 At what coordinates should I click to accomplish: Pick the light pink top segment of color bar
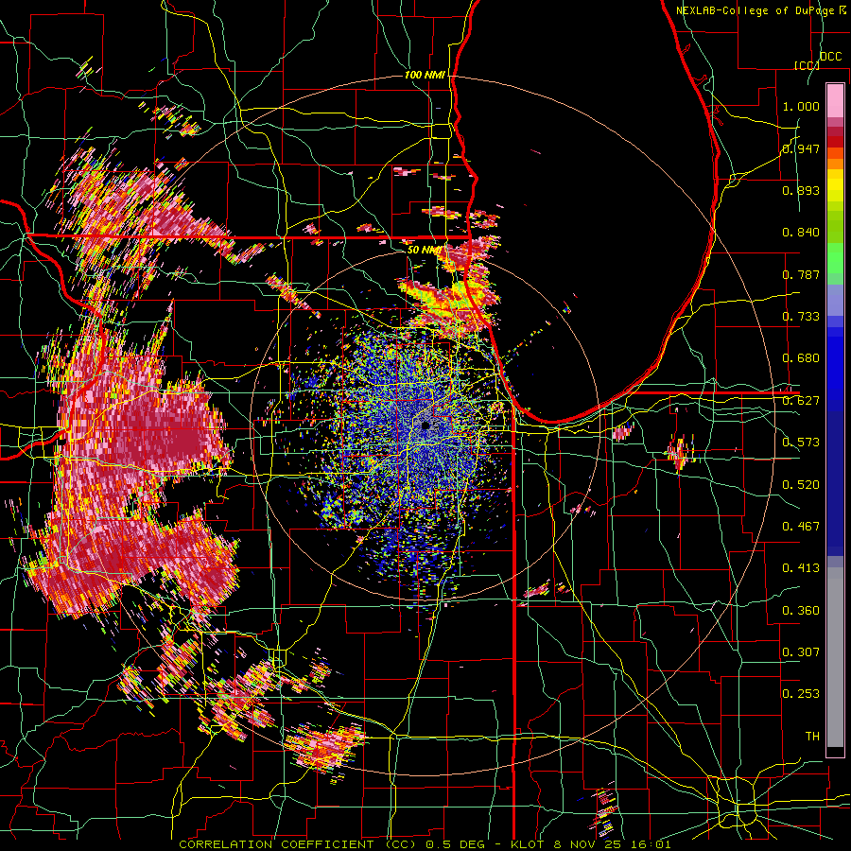click(x=835, y=101)
